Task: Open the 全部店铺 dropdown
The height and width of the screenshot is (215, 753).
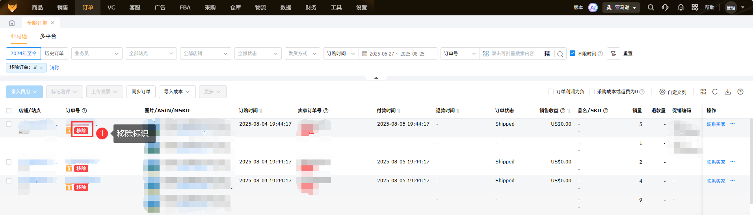Action: coord(205,54)
